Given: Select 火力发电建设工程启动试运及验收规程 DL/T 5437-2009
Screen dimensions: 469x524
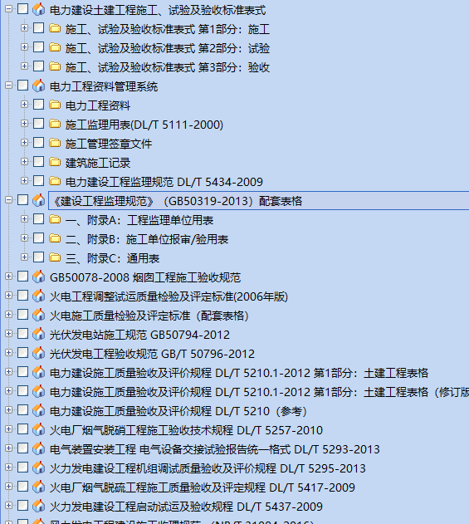Looking at the screenshot, I should [186, 507].
